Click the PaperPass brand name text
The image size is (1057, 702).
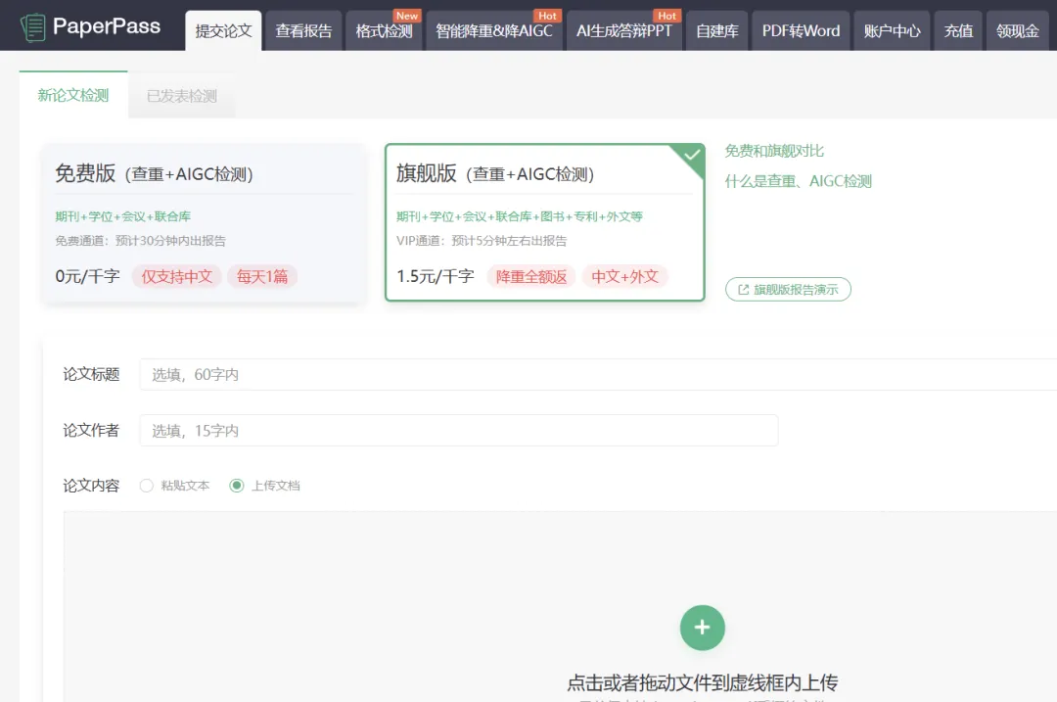pyautogui.click(x=107, y=26)
